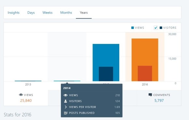This screenshot has height=120, width=189.
Task: Switch to the Weeks tab
Action: click(48, 13)
